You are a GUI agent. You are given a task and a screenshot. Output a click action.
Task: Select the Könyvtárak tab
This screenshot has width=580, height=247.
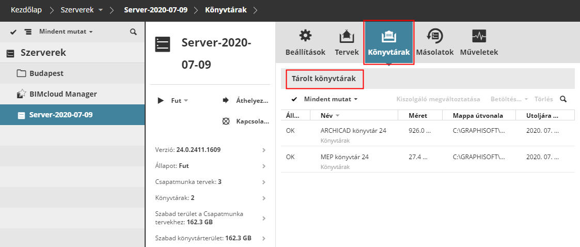[389, 43]
